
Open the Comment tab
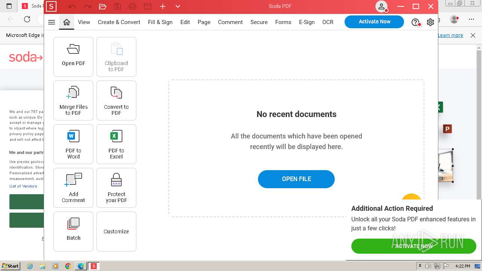[230, 22]
